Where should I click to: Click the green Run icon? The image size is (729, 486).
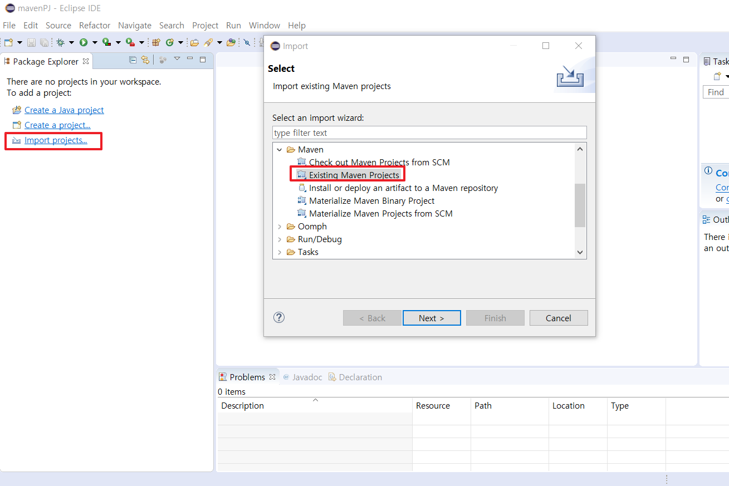pyautogui.click(x=84, y=42)
